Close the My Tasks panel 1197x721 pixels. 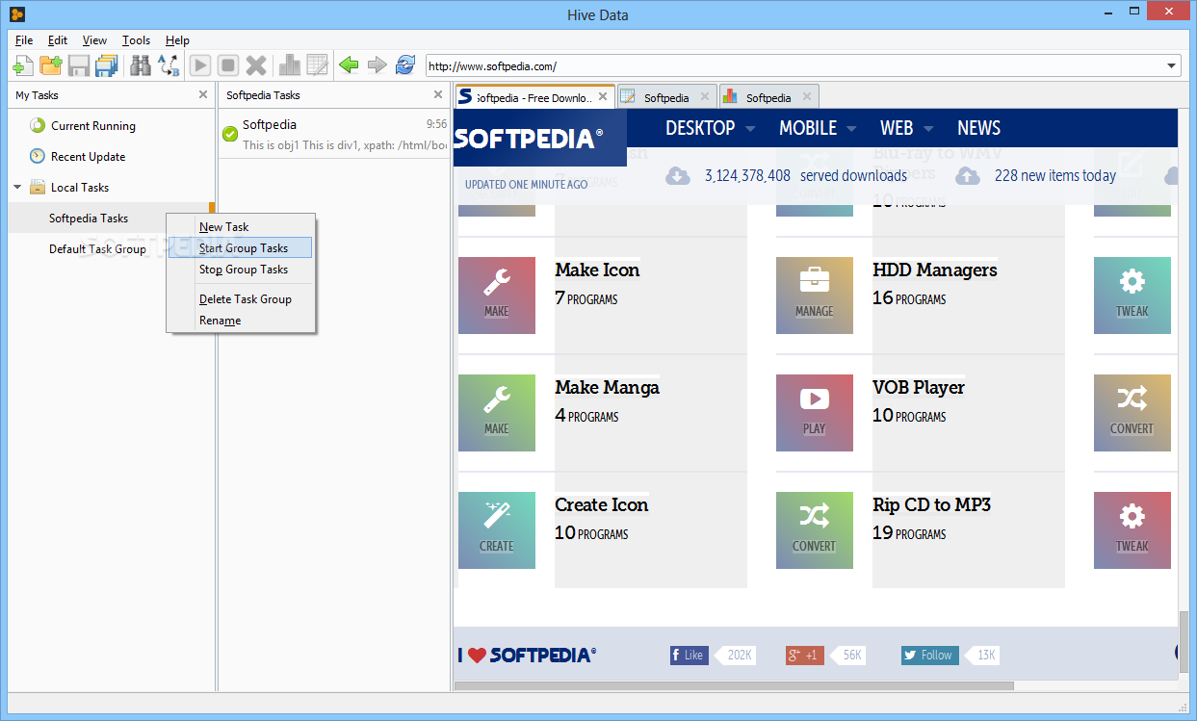(202, 94)
